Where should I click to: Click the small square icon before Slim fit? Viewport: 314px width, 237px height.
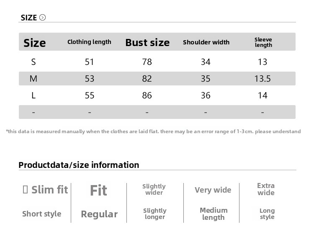(25, 190)
